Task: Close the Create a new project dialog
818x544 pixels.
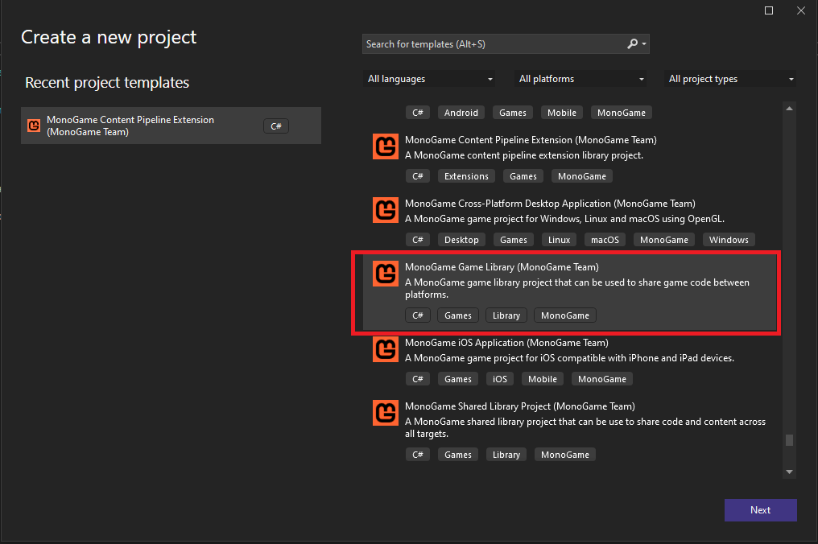Action: (801, 10)
